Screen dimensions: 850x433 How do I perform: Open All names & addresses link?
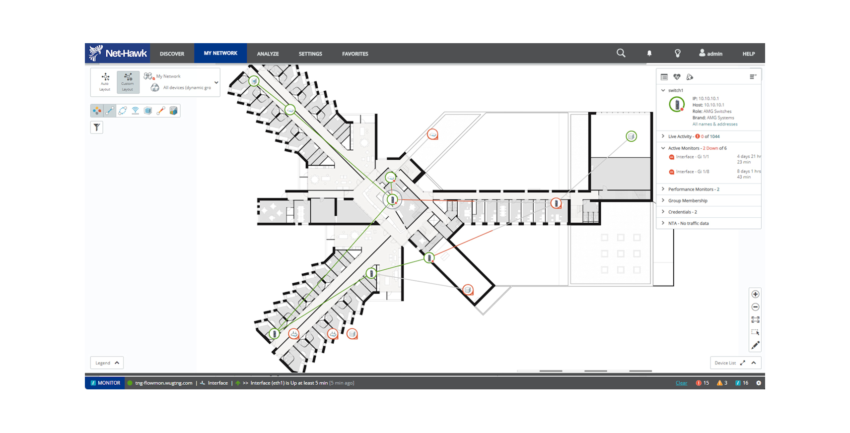[715, 124]
